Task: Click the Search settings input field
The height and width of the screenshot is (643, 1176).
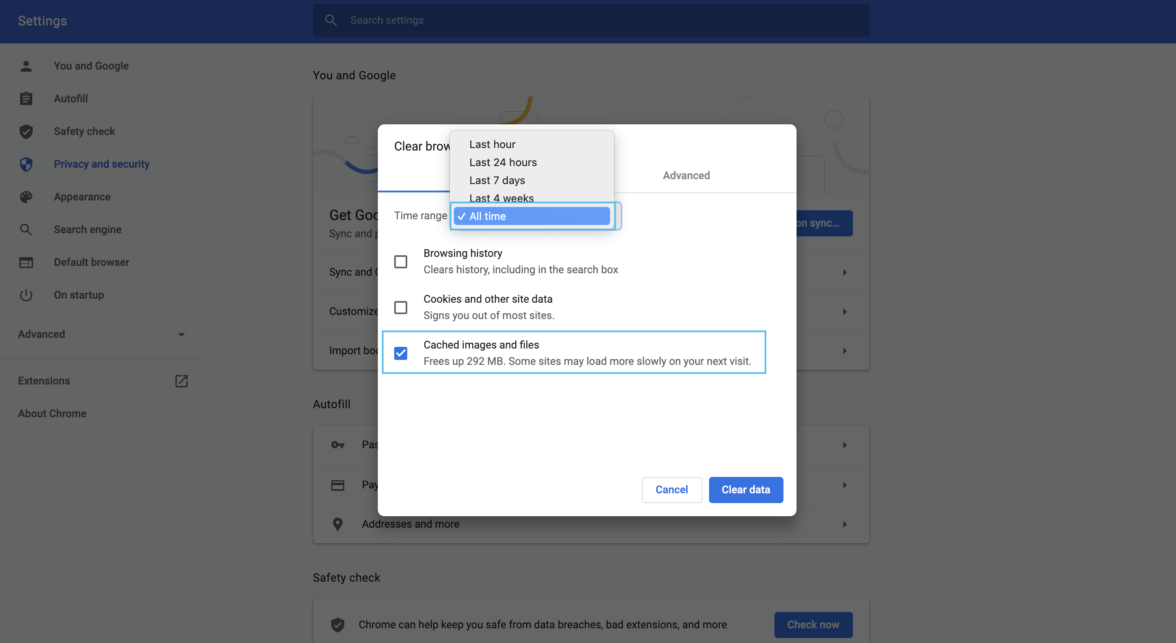Action: coord(591,20)
